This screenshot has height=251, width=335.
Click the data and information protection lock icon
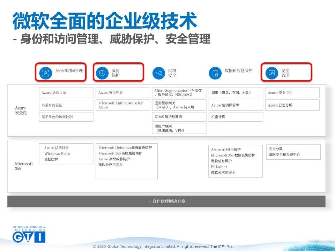215,73
